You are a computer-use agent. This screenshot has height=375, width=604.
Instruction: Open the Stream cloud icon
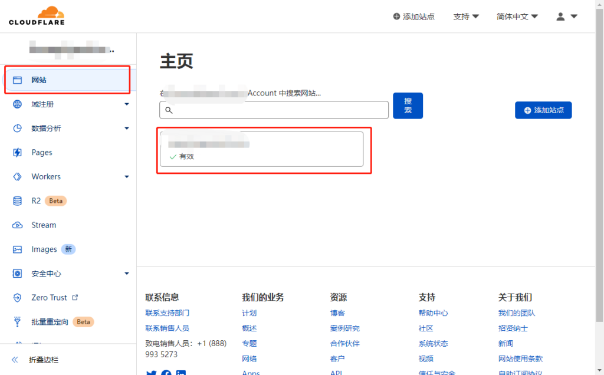(18, 225)
